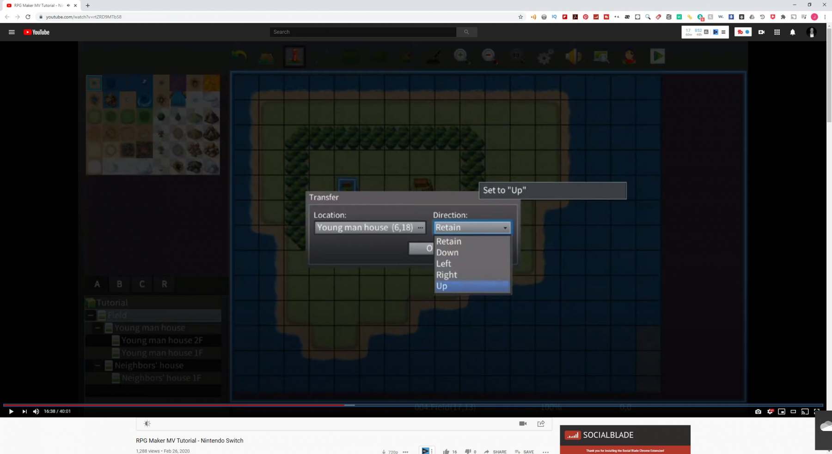Viewport: 832px width, 454px height.
Task: Click SHARE below the video
Action: 495,452
